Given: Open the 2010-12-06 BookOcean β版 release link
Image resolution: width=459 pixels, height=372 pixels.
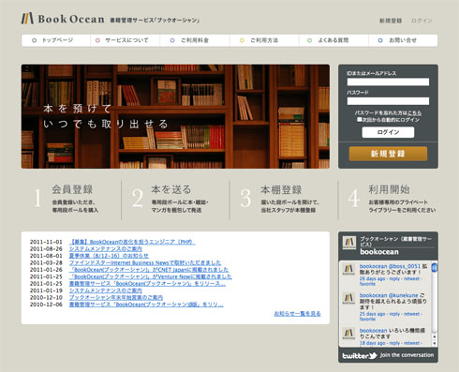Looking at the screenshot, I should pos(146,305).
